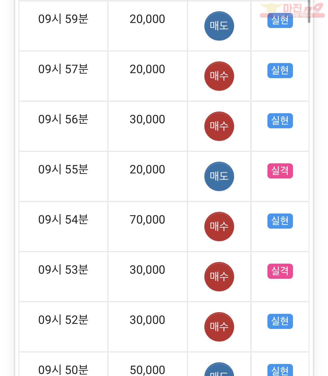Select the 실현 badge in the 09시 54분 row

coord(280,221)
